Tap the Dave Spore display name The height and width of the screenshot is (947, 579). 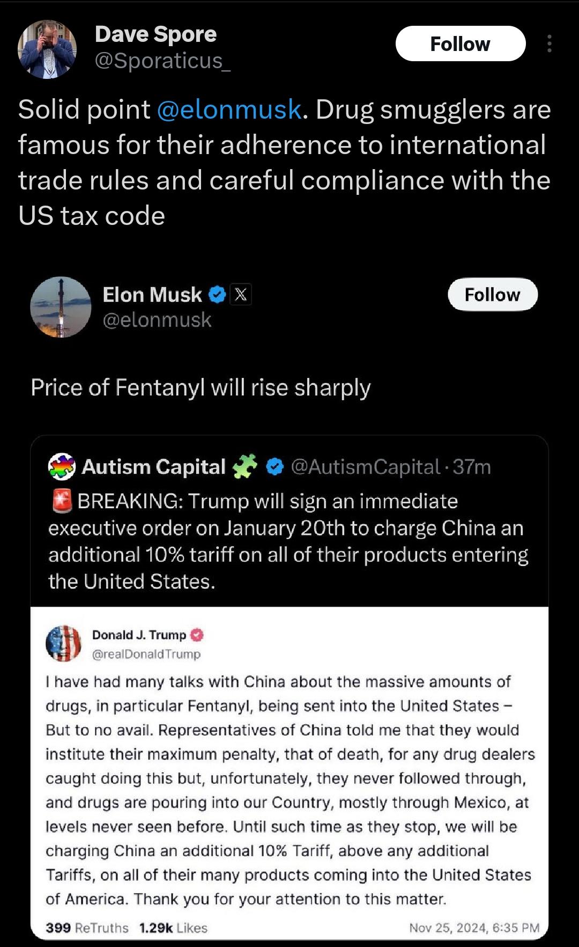[x=155, y=34]
